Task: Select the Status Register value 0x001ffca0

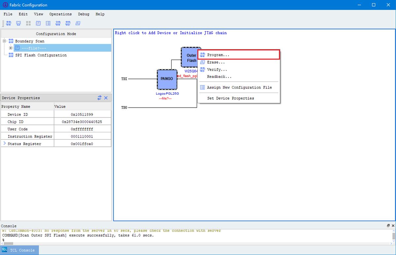Action: (82, 144)
